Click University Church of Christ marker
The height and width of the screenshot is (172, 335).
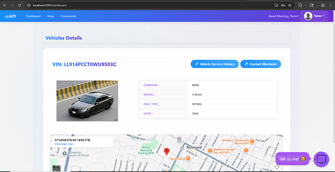[65, 153]
